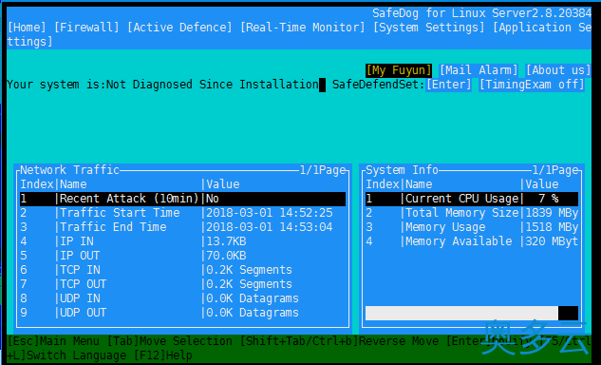Select the Traffic Start Time row

pos(183,213)
